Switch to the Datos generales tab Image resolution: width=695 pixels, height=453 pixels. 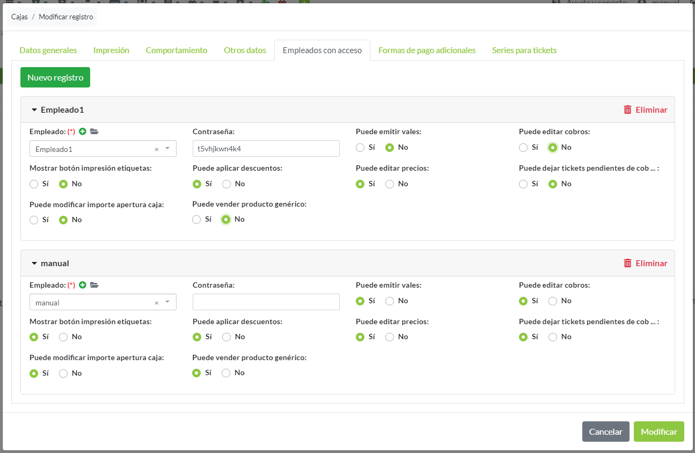pyautogui.click(x=48, y=50)
